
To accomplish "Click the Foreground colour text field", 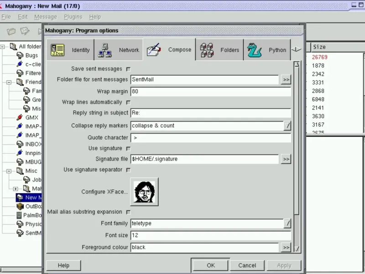I will [x=204, y=248].
